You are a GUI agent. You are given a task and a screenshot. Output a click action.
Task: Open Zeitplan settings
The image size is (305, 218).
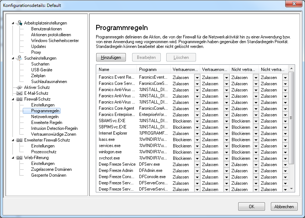[38, 76]
